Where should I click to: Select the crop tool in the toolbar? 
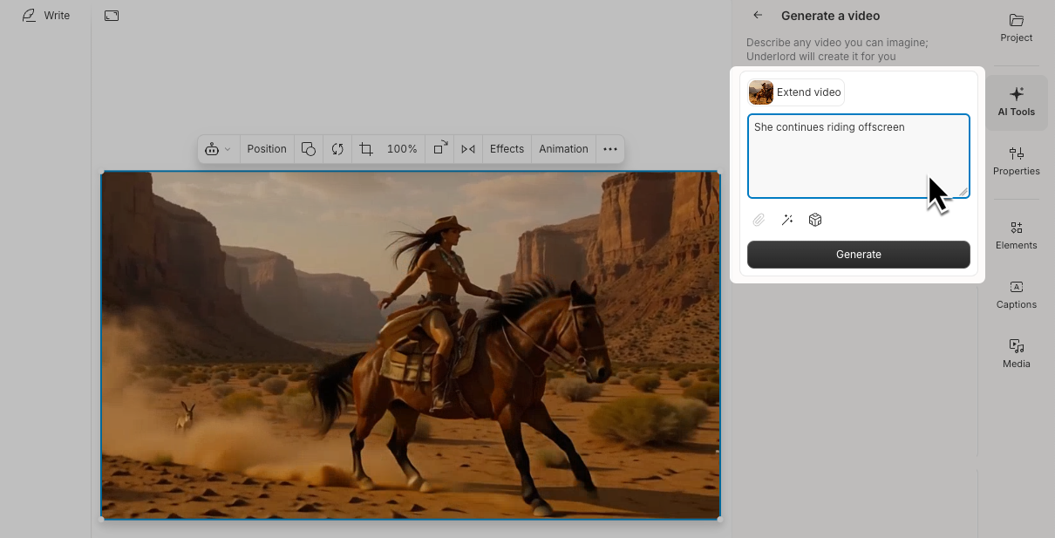[365, 149]
